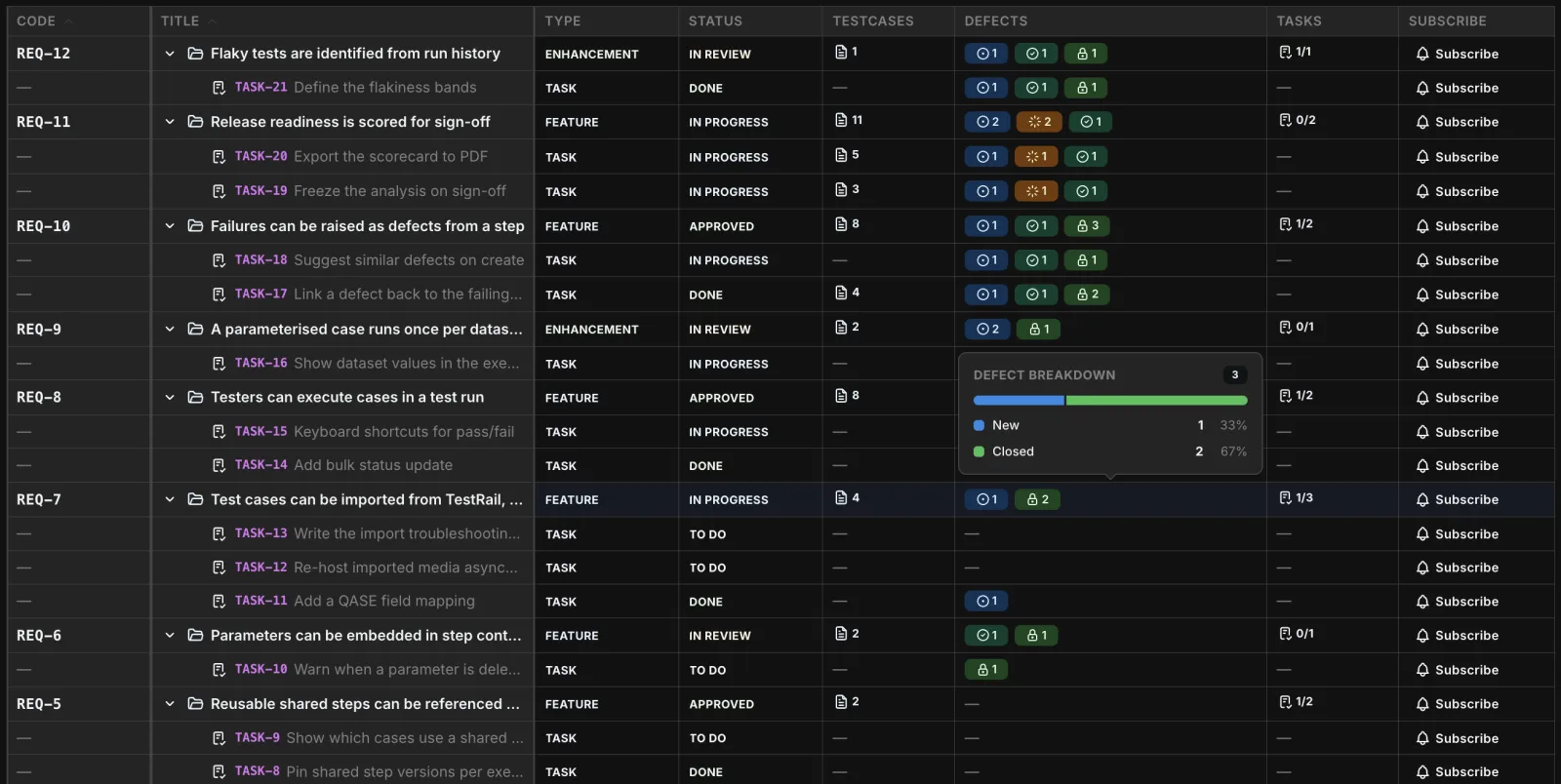Click the orange in-progress defects badge for REQ-11
Viewport: 1561px width, 784px height.
coord(1039,122)
